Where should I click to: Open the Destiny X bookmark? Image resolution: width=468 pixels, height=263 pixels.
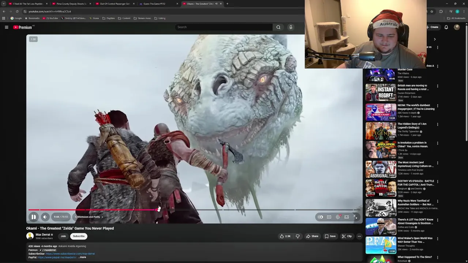pos(73,18)
